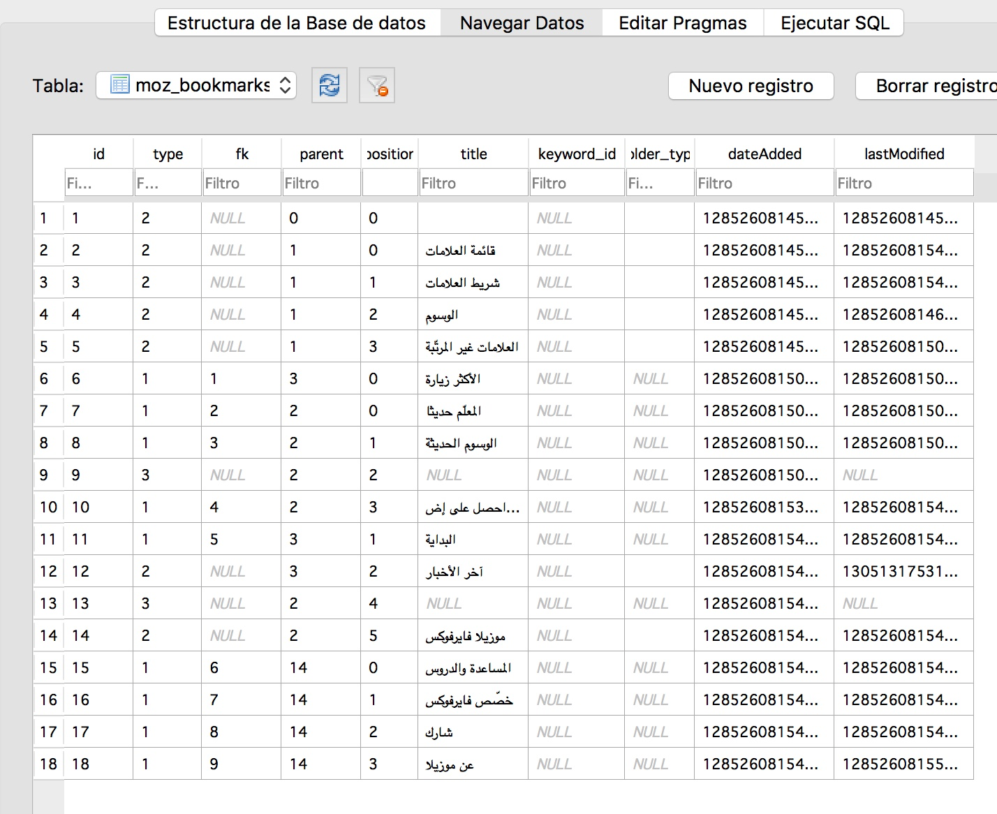Open the moz_bookmarks table dropdown
This screenshot has width=997, height=814.
(x=196, y=86)
